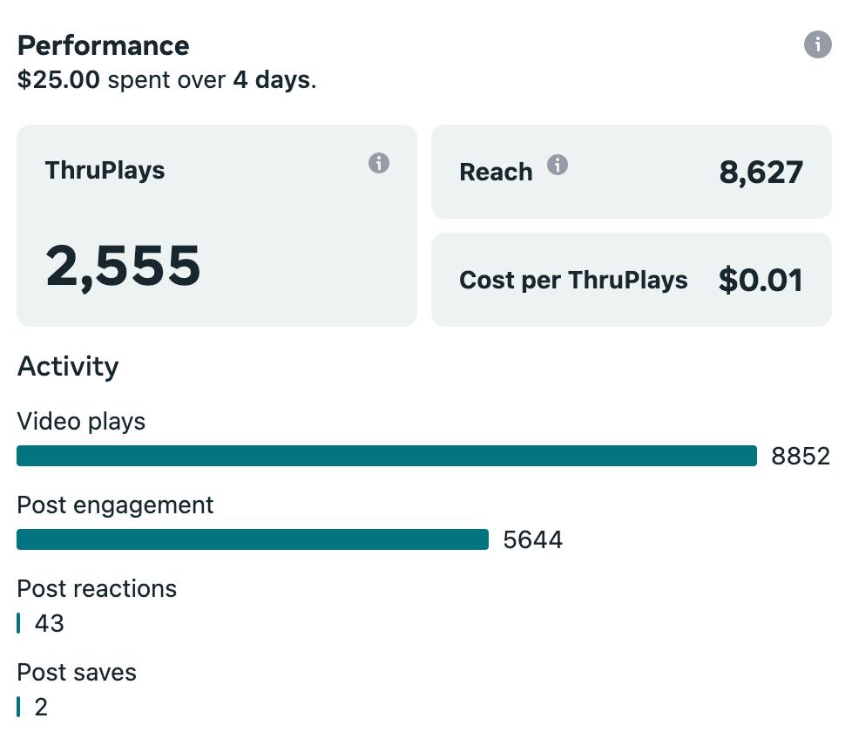The height and width of the screenshot is (732, 852).
Task: Select the $0.01 cost value
Action: [760, 280]
